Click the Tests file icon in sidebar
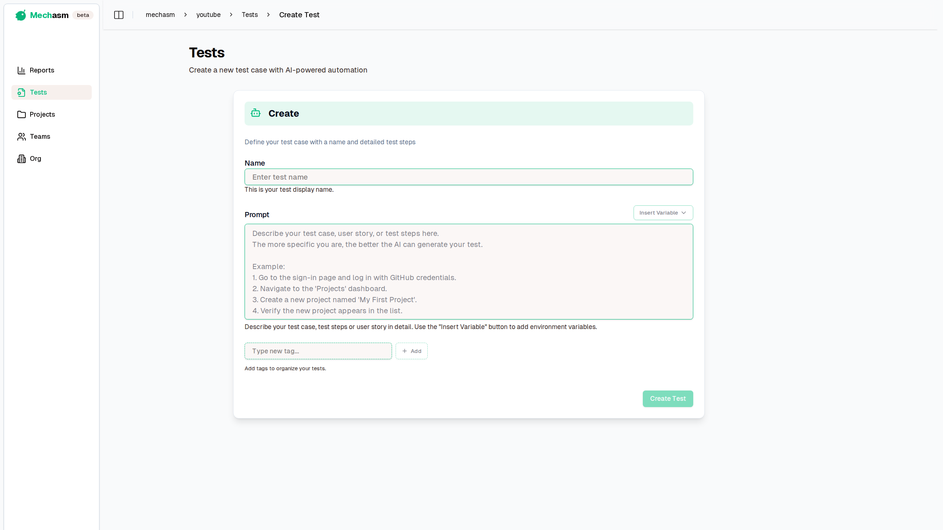This screenshot has height=530, width=943. coord(21,92)
